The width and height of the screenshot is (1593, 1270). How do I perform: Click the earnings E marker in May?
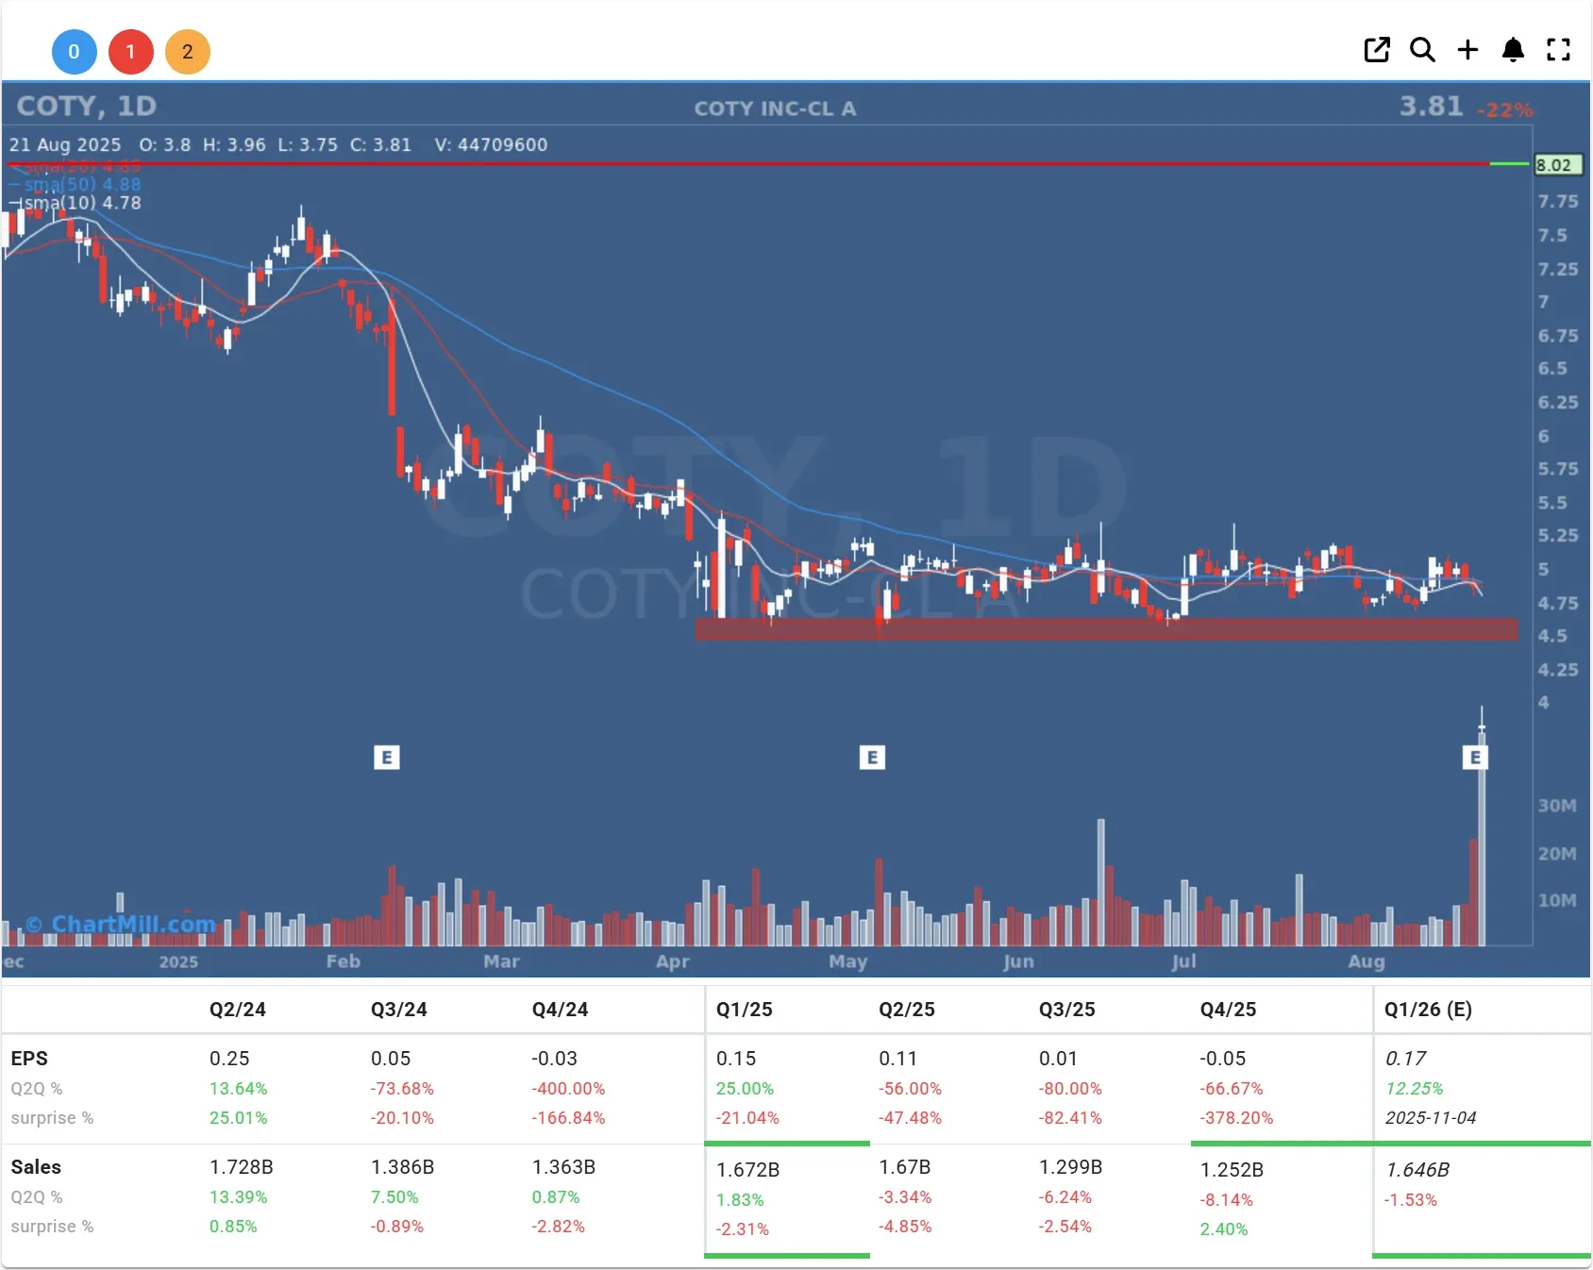872,758
